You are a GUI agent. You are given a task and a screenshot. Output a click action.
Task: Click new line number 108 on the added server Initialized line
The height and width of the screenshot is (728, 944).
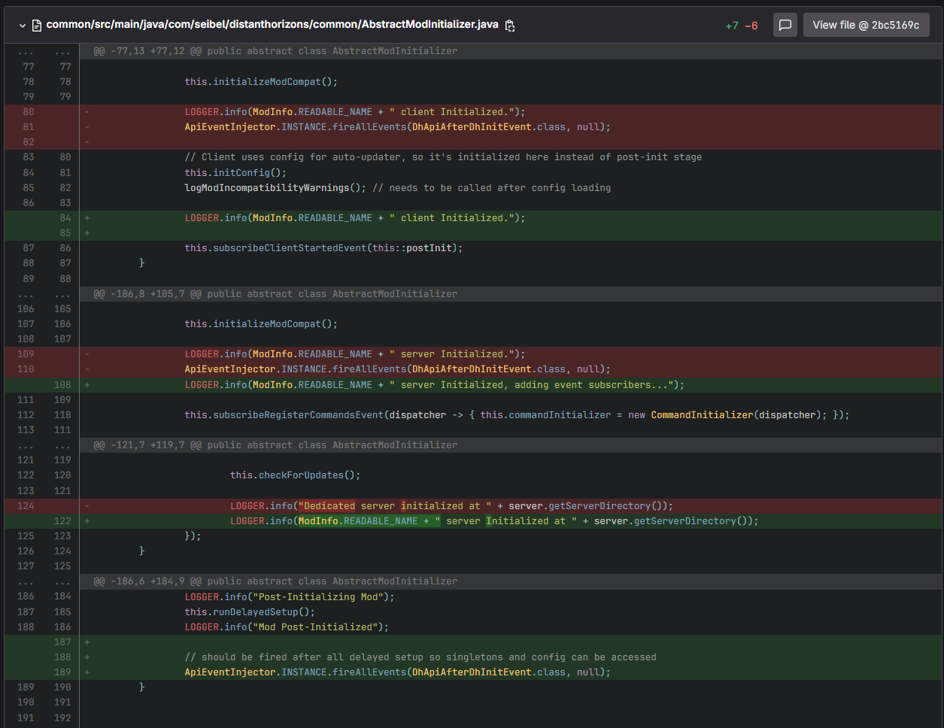click(62, 385)
